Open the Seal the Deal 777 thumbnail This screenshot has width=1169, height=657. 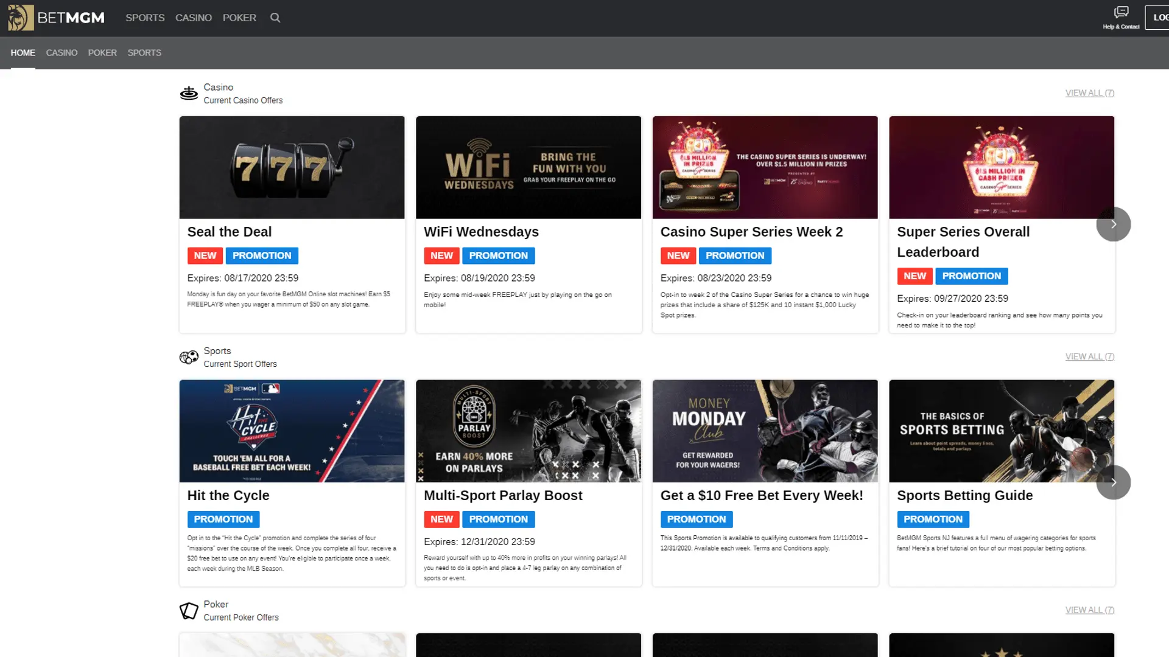coord(292,167)
